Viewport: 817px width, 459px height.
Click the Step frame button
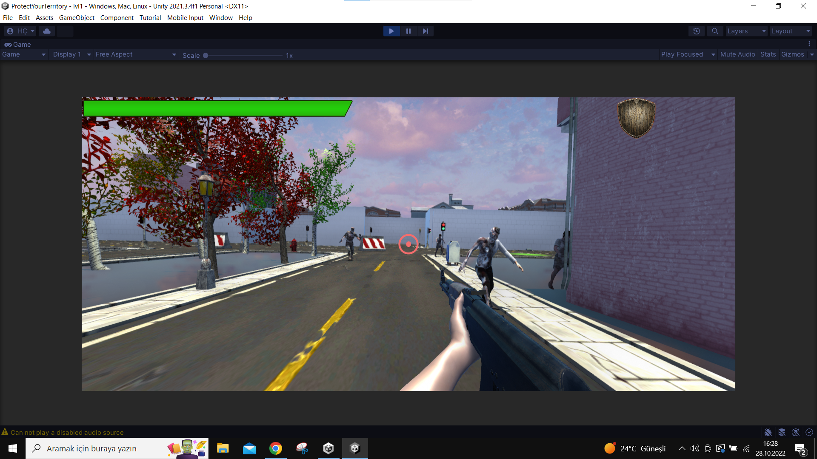coord(425,31)
